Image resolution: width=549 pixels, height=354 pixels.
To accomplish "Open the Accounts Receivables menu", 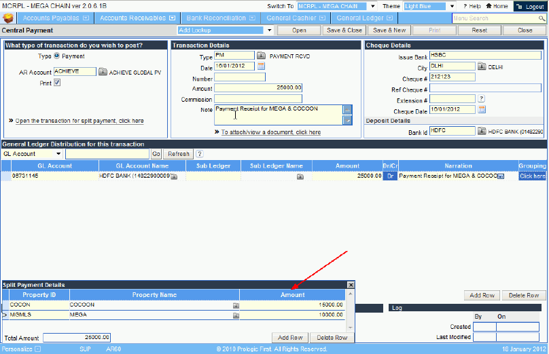I will [137, 18].
